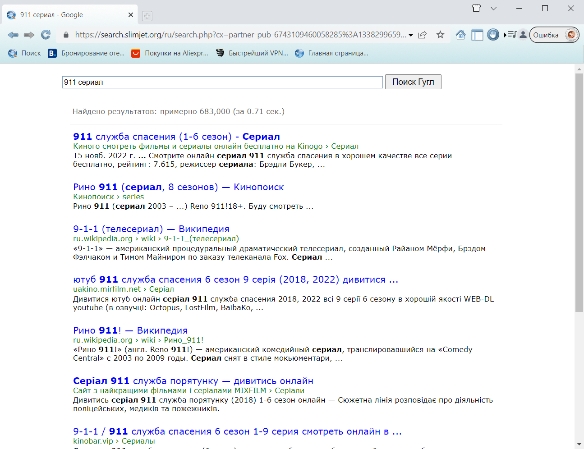View site security padlock info
The height and width of the screenshot is (449, 584).
(x=66, y=35)
